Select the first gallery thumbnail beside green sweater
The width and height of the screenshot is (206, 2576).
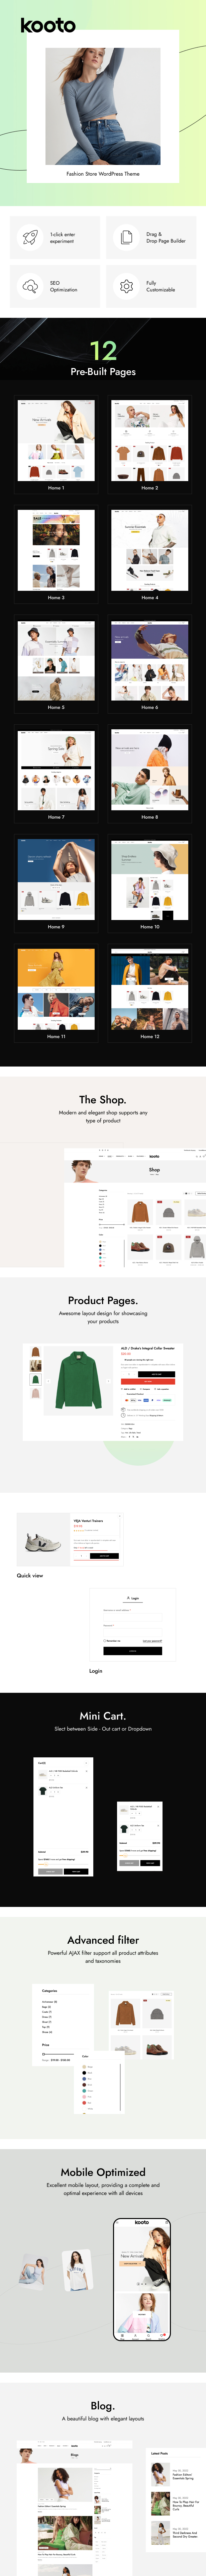pyautogui.click(x=36, y=1352)
